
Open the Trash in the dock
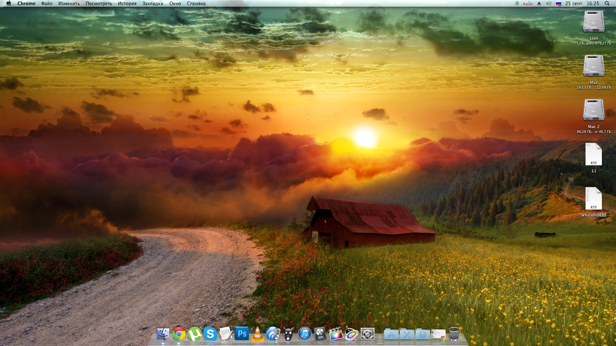point(454,334)
